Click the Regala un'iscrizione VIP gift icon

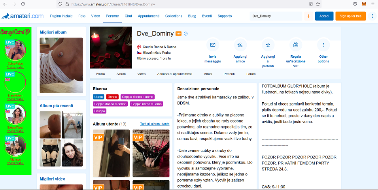(295, 45)
